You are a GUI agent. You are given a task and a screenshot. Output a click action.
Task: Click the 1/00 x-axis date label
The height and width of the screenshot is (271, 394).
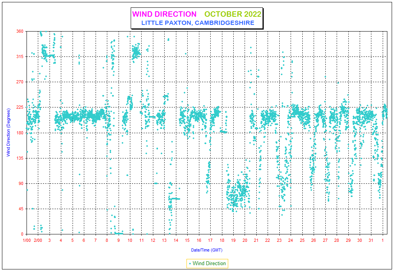(x=27, y=240)
